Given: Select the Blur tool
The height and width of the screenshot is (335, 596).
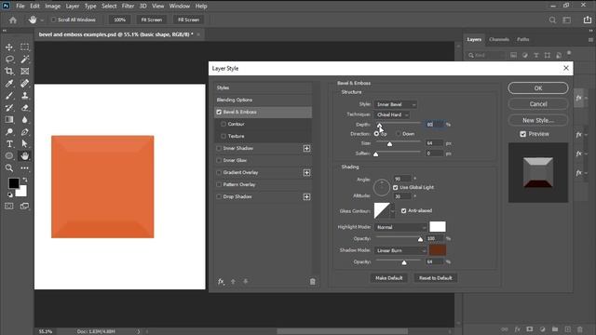Looking at the screenshot, I should 25,120.
